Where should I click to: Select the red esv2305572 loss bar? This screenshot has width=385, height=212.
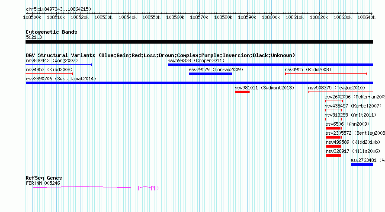[333, 137]
